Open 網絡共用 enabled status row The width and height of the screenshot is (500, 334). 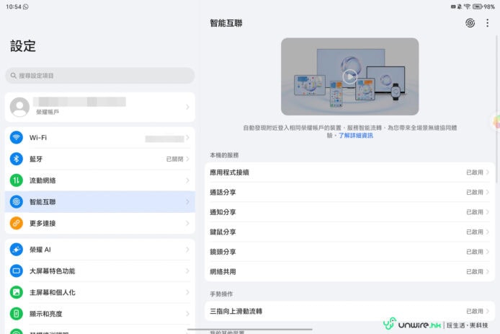pos(349,272)
